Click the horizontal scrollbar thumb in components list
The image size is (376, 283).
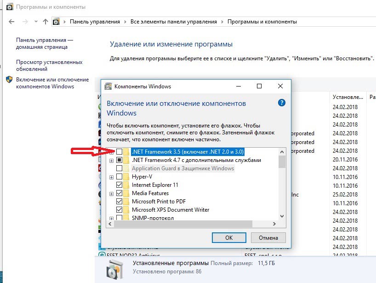(x=183, y=224)
